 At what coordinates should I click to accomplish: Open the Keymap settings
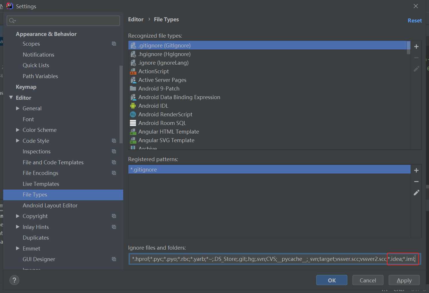26,87
